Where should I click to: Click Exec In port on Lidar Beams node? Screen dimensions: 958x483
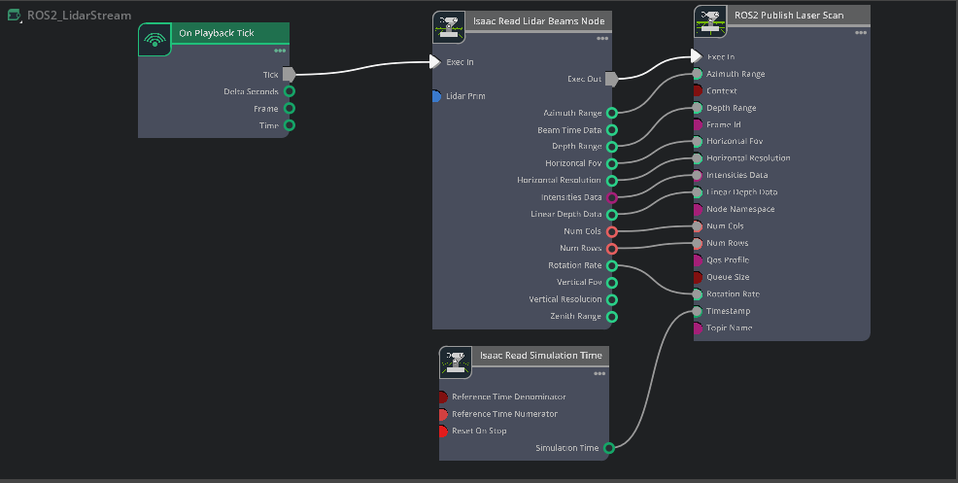(x=435, y=62)
